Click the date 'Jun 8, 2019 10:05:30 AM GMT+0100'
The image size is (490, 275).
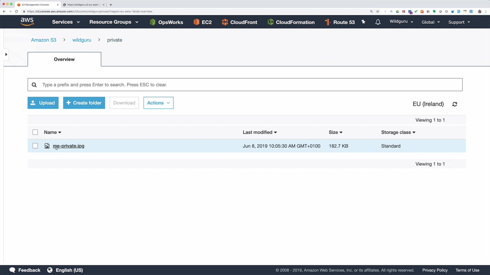coord(281,146)
